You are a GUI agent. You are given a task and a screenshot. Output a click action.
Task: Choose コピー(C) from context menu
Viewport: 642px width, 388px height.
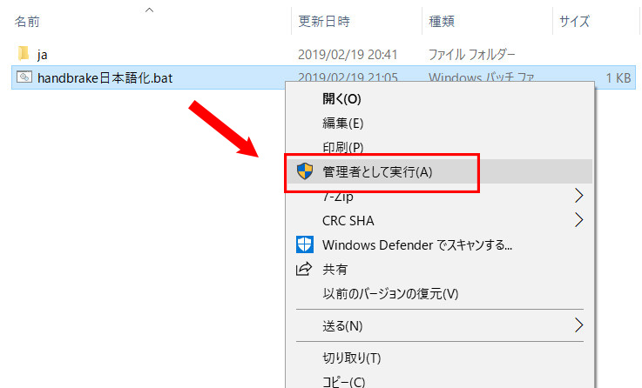coord(439,382)
